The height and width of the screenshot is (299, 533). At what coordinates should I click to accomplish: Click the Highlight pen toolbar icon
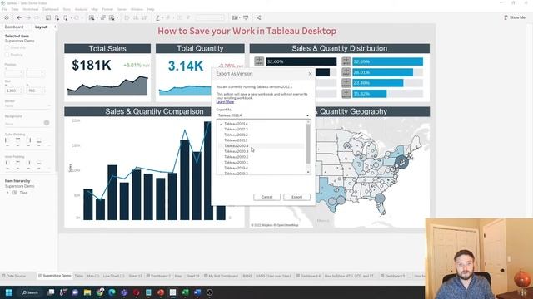[157, 17]
